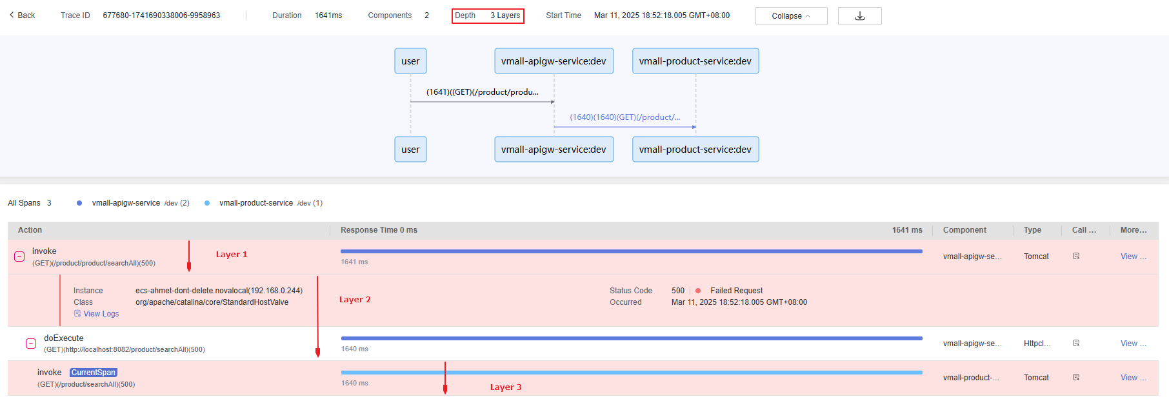Select top user node in diagram
This screenshot has width=1169, height=408.
[410, 61]
